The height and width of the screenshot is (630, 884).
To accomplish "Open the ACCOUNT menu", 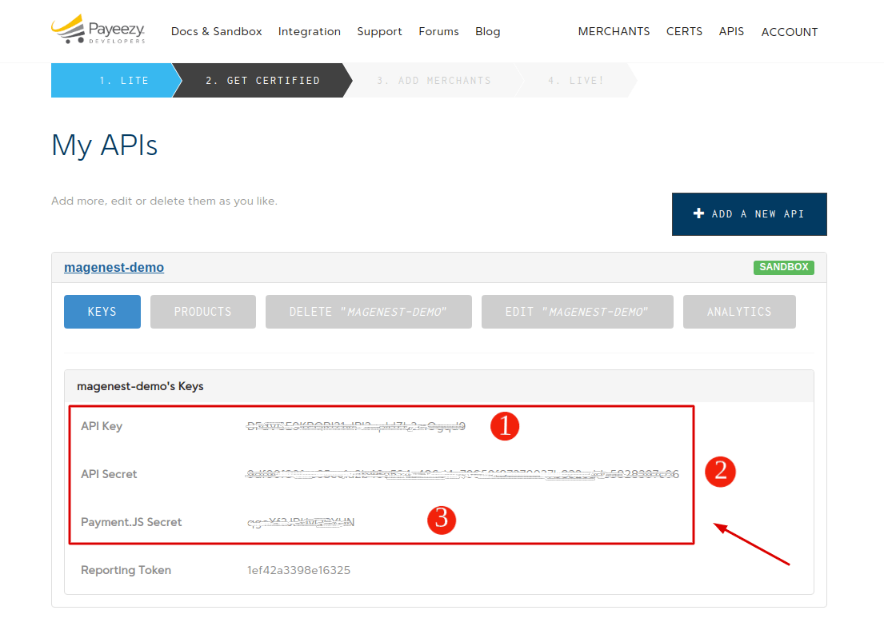I will pos(790,32).
